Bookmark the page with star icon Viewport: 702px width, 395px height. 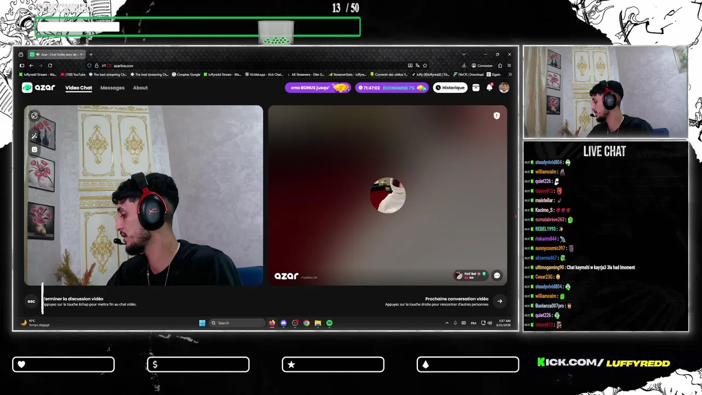[424, 65]
